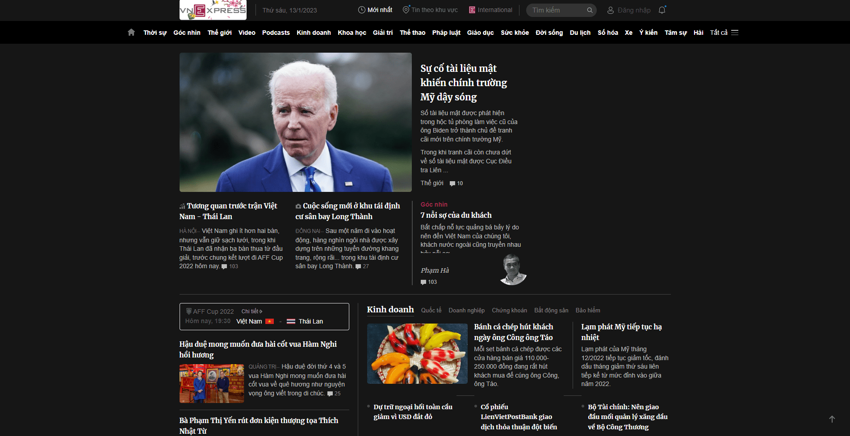This screenshot has height=436, width=850.
Task: Open the hamburger all-categories menu icon
Action: 735,33
